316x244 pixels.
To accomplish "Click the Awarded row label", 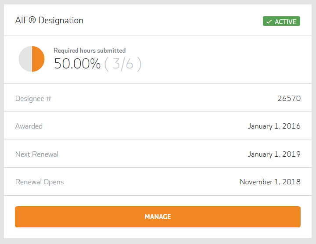I will pyautogui.click(x=29, y=126).
